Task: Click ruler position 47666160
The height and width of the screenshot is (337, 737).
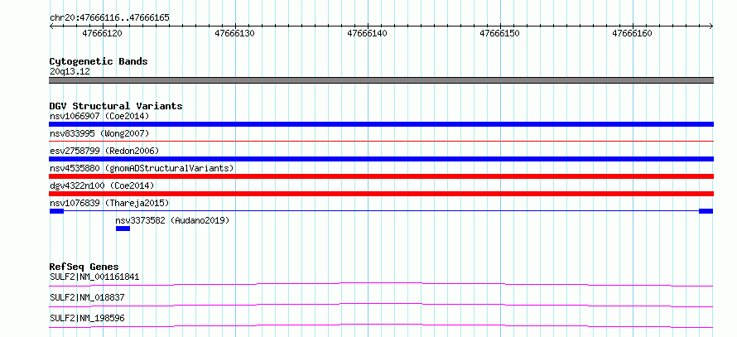Action: tap(632, 33)
